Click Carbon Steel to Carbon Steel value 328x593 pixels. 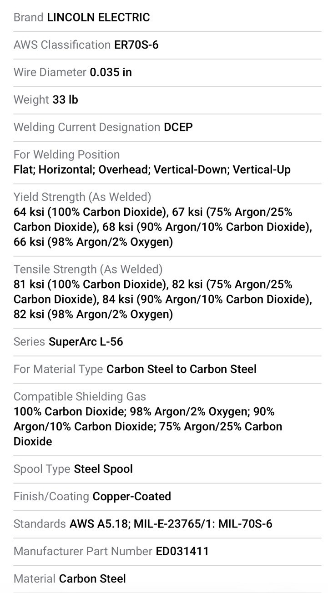coord(182,369)
